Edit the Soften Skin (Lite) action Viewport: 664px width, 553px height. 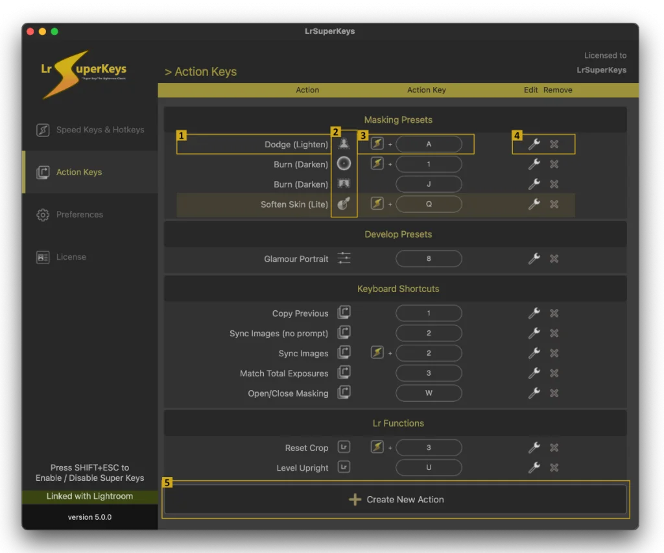pyautogui.click(x=534, y=204)
